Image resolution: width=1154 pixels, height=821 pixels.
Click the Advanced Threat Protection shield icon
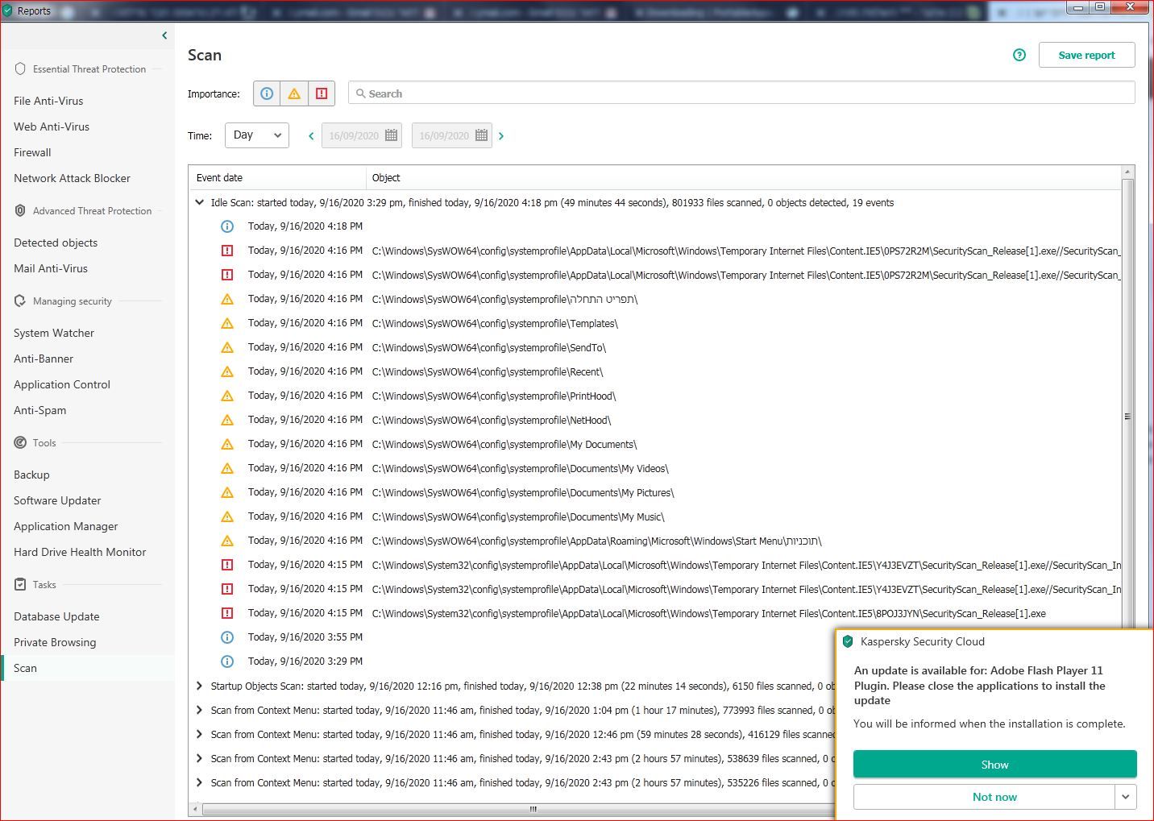click(20, 210)
